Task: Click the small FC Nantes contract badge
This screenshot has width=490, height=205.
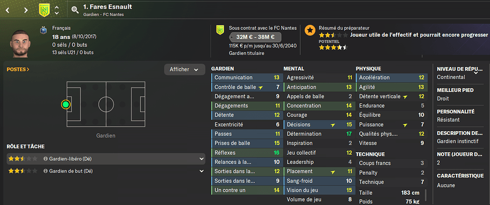Action: 220,30
